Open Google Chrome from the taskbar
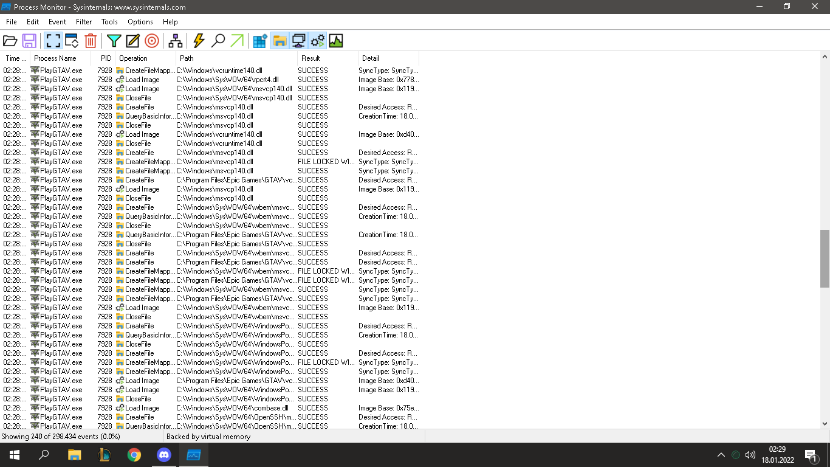 tap(134, 455)
